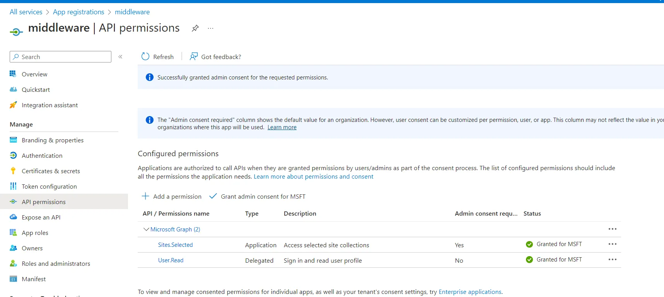664x297 pixels.
Task: Click the Expose an API cloud icon
Action: point(13,217)
